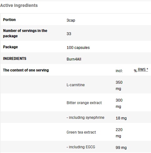Select the Portion row label
The width and height of the screenshot is (151, 153).
point(9,20)
